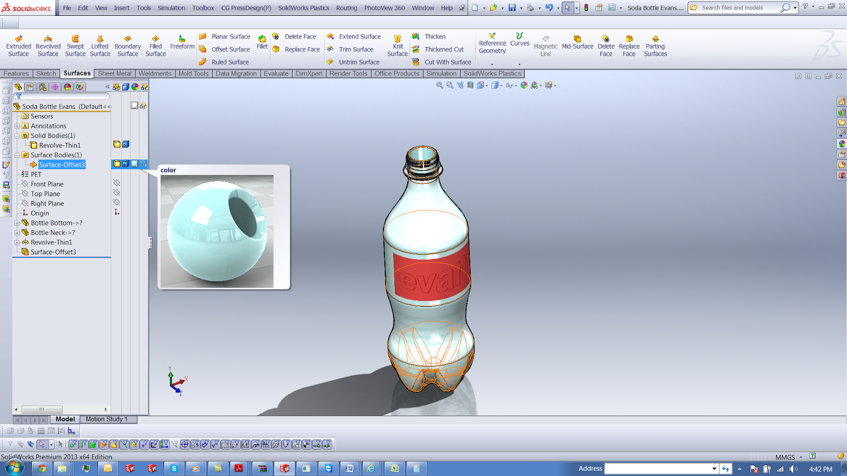This screenshot has height=476, width=847.
Task: Select the Lofted Surface tool
Action: point(100,45)
